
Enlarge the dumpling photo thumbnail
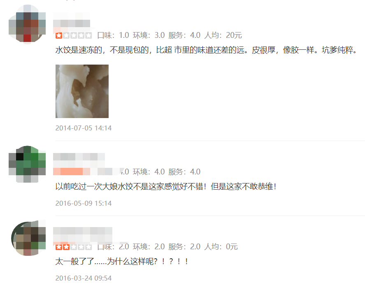click(82, 91)
